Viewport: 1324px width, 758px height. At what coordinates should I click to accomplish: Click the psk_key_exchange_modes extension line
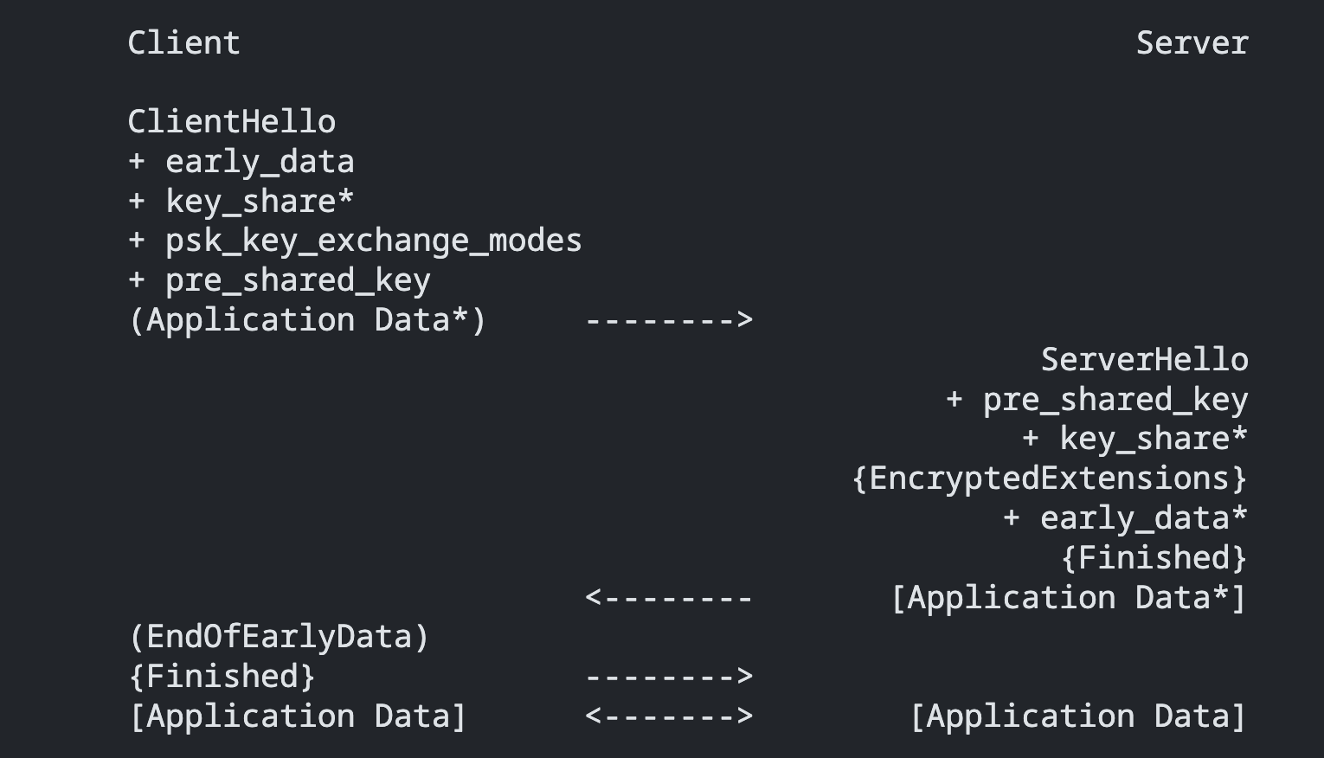pos(355,241)
